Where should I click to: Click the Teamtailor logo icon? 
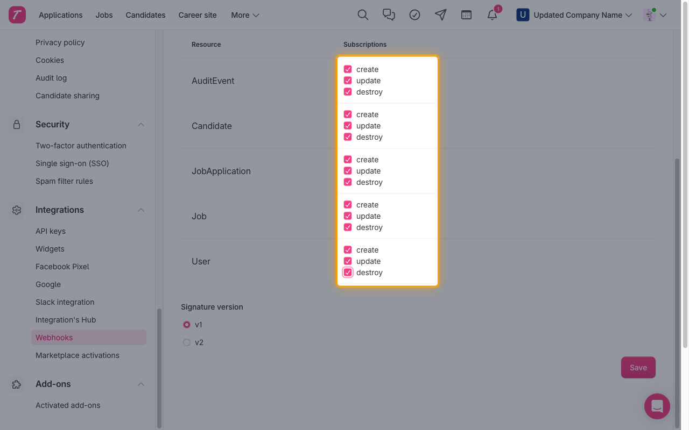[x=17, y=15]
